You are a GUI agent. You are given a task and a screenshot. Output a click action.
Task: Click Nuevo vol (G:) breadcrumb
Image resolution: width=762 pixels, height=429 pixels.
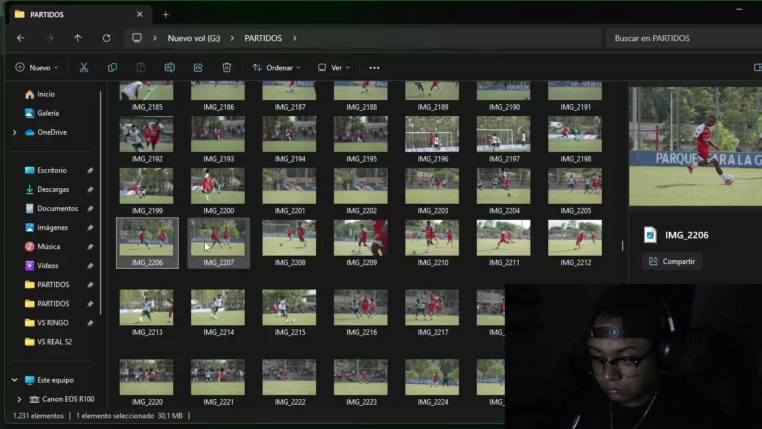pos(194,38)
